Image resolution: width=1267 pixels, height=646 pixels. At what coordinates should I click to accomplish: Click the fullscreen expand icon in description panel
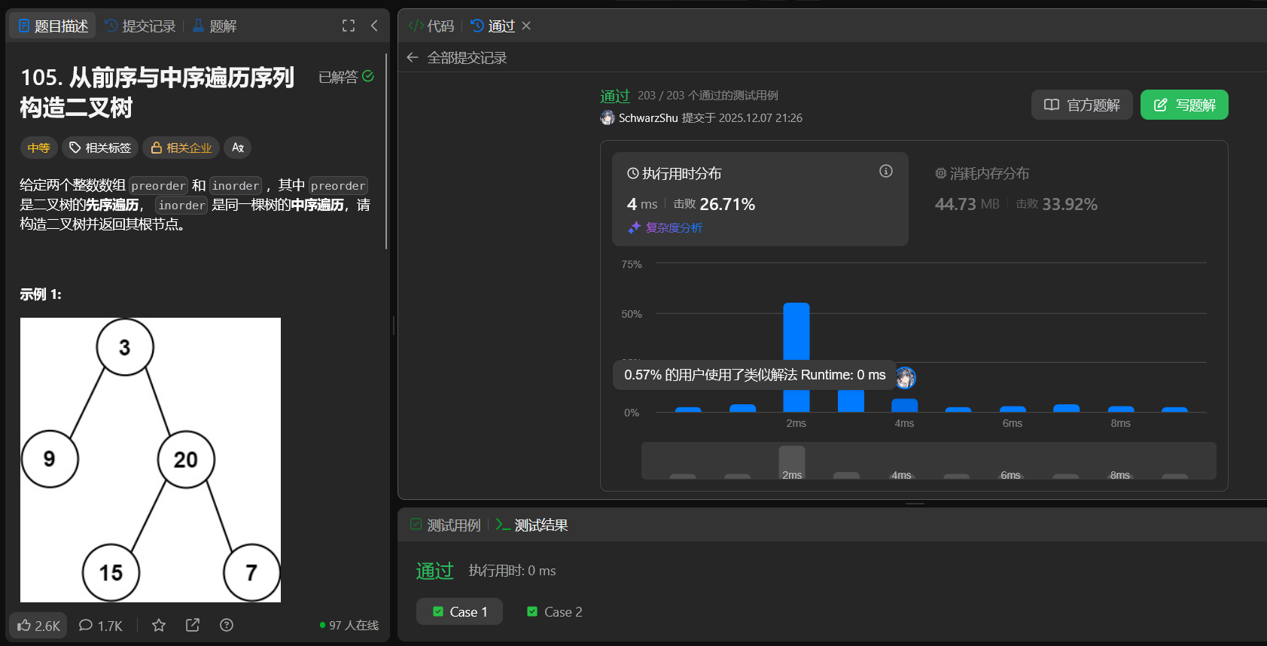click(349, 26)
